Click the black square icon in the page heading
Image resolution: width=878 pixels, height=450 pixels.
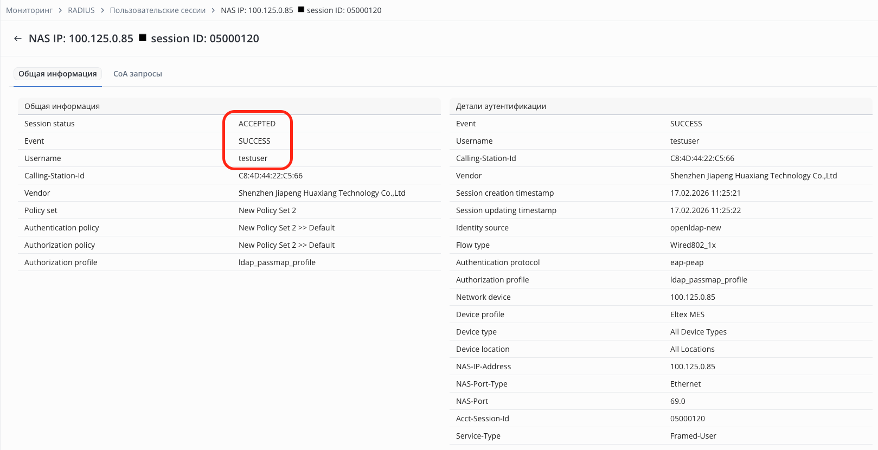point(143,38)
